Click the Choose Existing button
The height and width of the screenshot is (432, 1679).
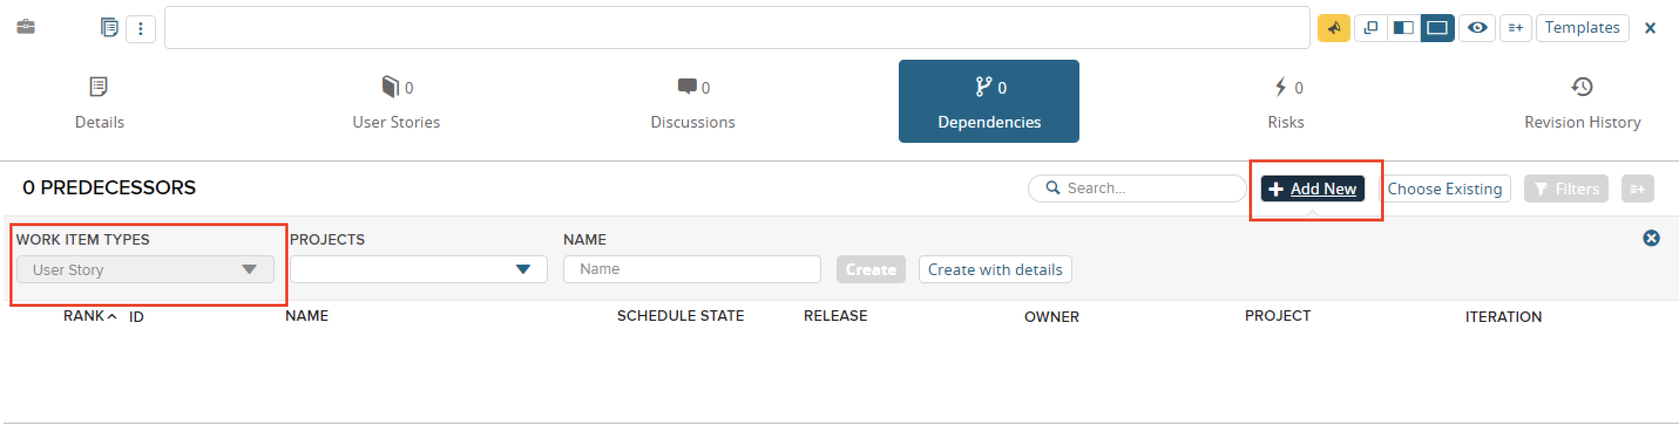pos(1444,189)
